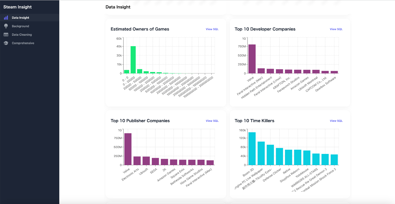Click Electronic Arts publisher bar
This screenshot has width=395, height=204.
point(137,161)
